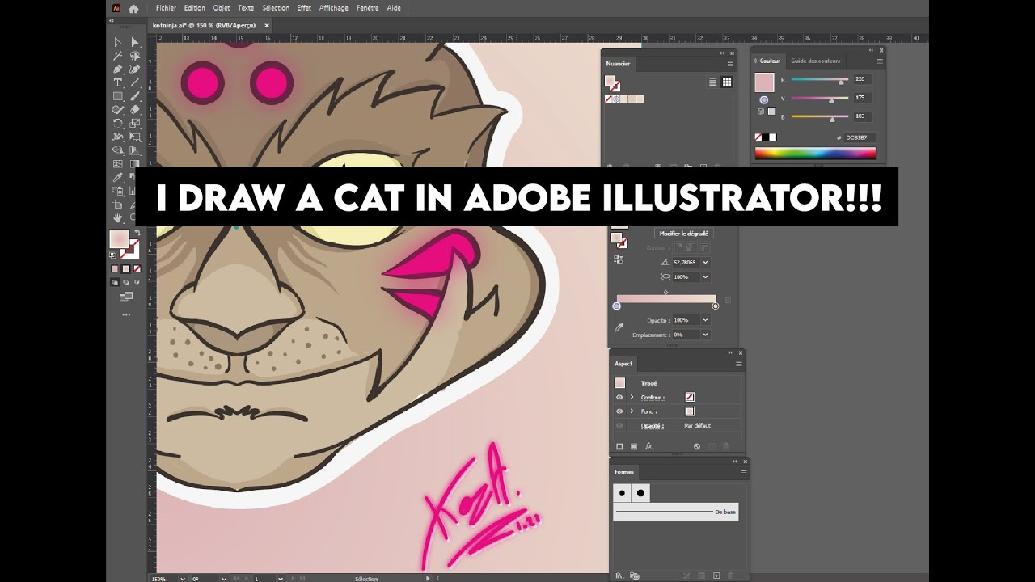Click the fx add effect icon in Aspect
This screenshot has height=582, width=1035.
click(x=649, y=446)
